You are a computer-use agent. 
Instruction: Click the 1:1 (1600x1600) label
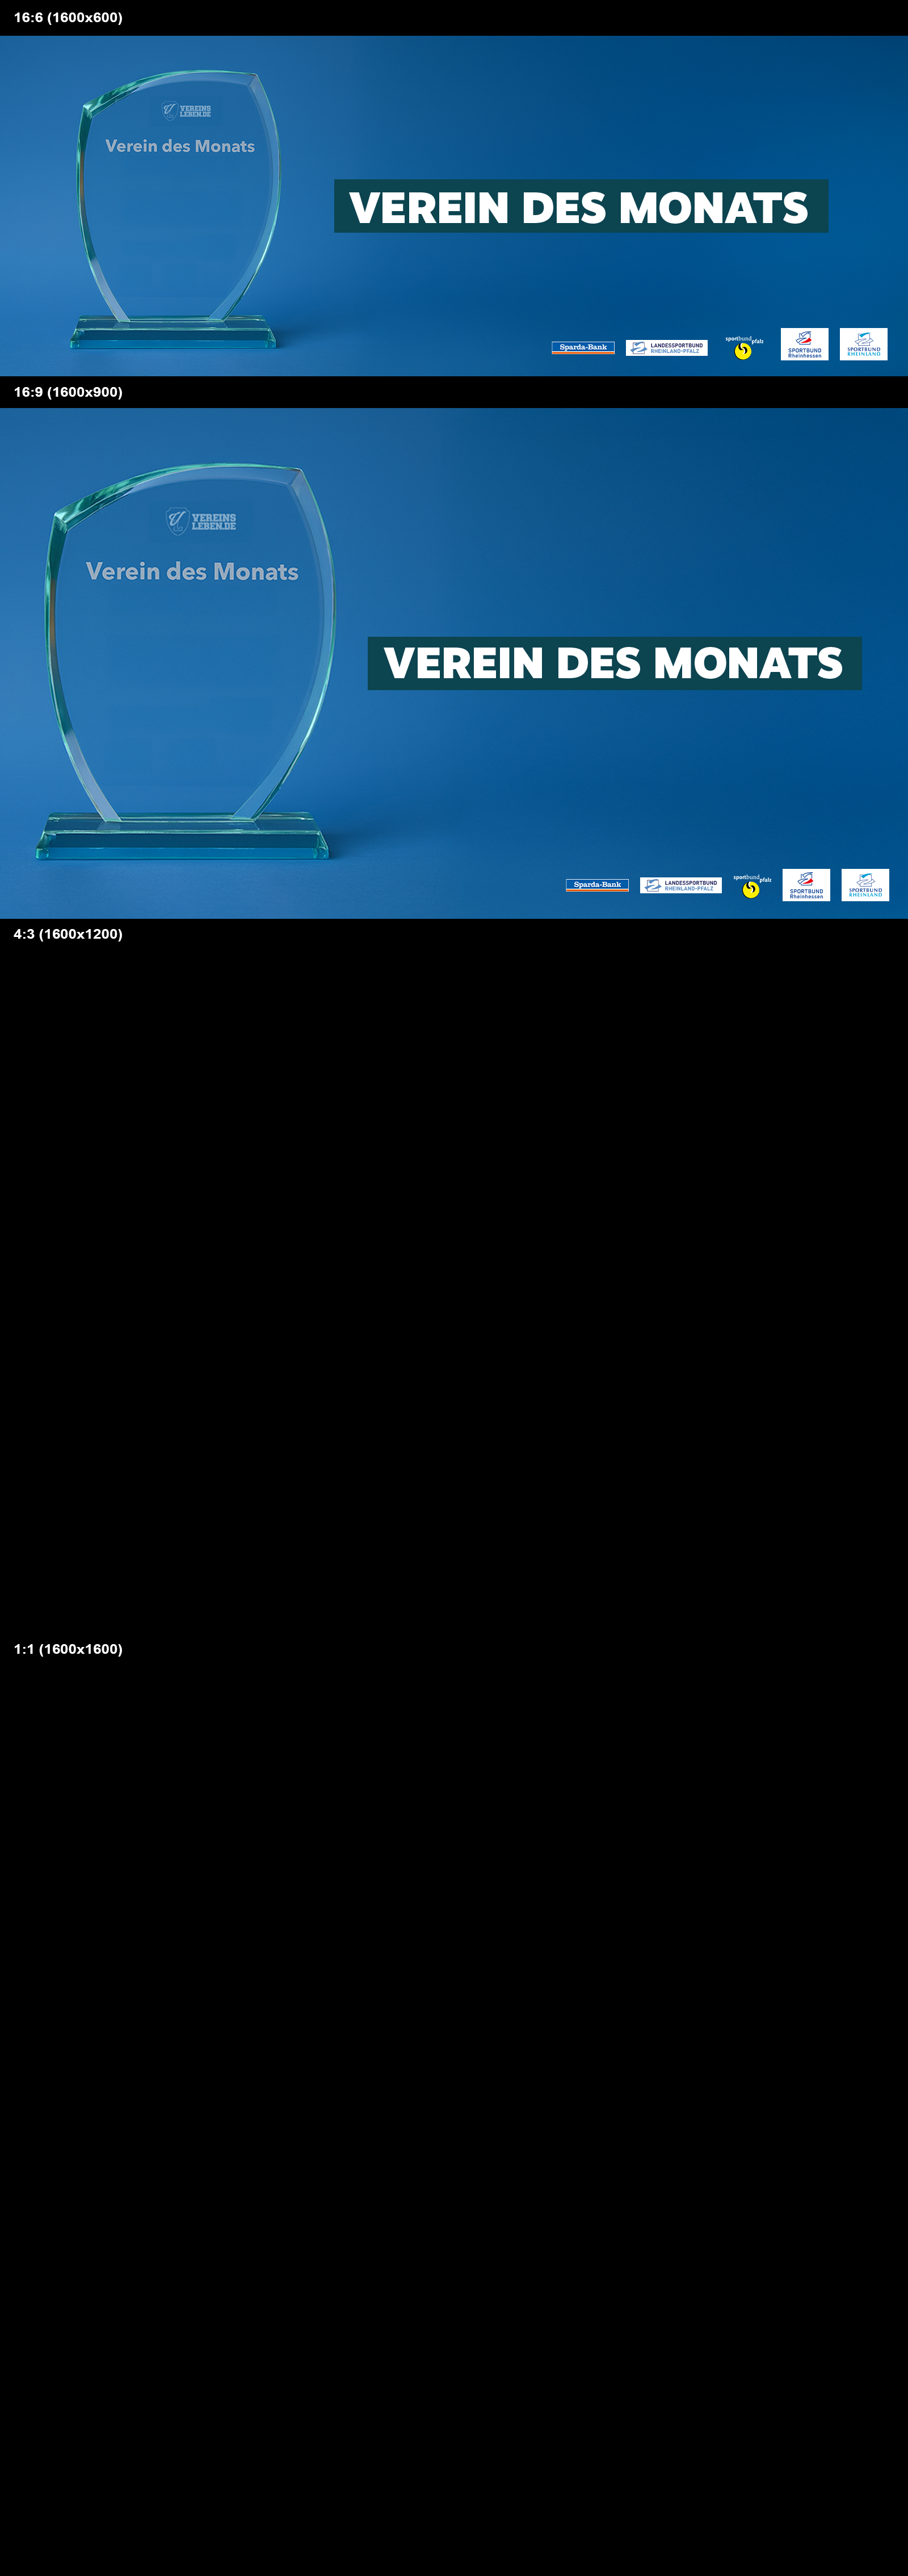point(68,1649)
